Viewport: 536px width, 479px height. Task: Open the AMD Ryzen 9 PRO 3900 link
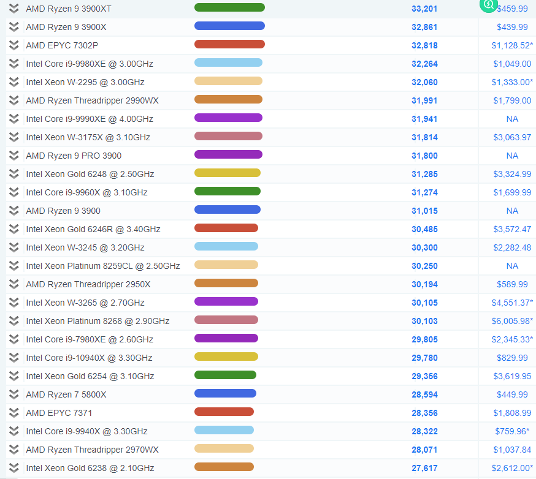[74, 156]
